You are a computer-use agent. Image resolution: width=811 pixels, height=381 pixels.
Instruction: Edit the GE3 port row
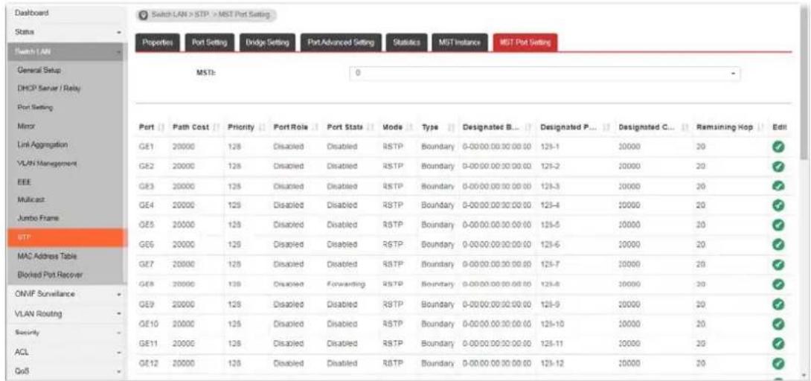(778, 186)
